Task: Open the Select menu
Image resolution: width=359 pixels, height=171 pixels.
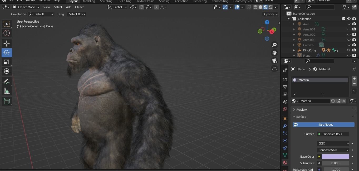Action: (x=58, y=7)
